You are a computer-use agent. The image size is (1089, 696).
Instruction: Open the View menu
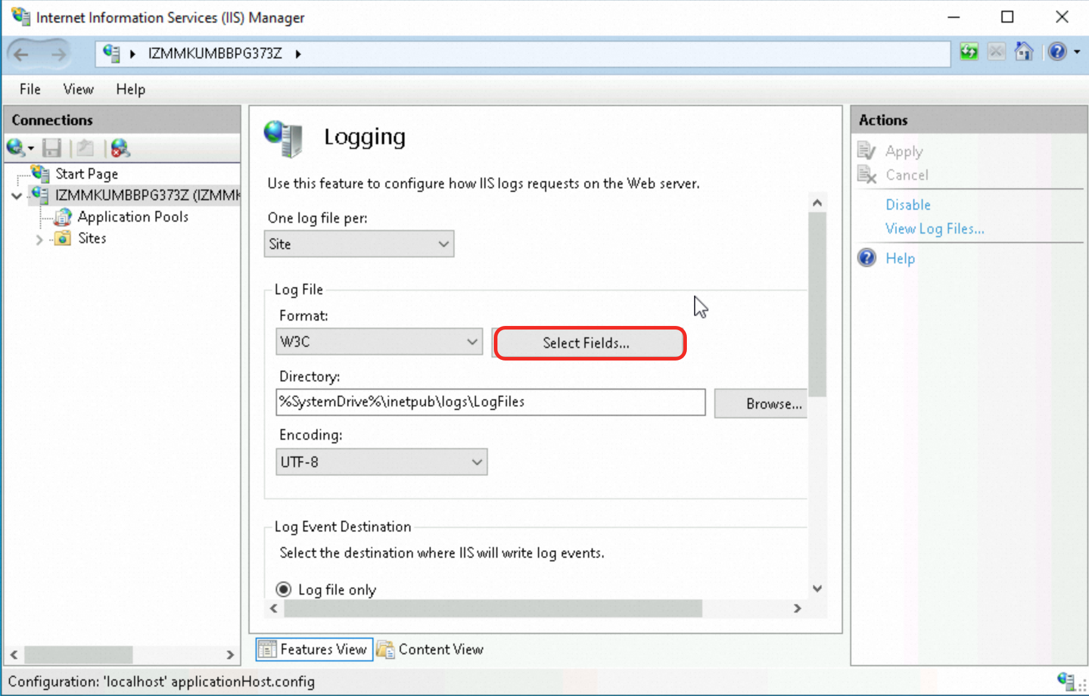[x=79, y=89]
